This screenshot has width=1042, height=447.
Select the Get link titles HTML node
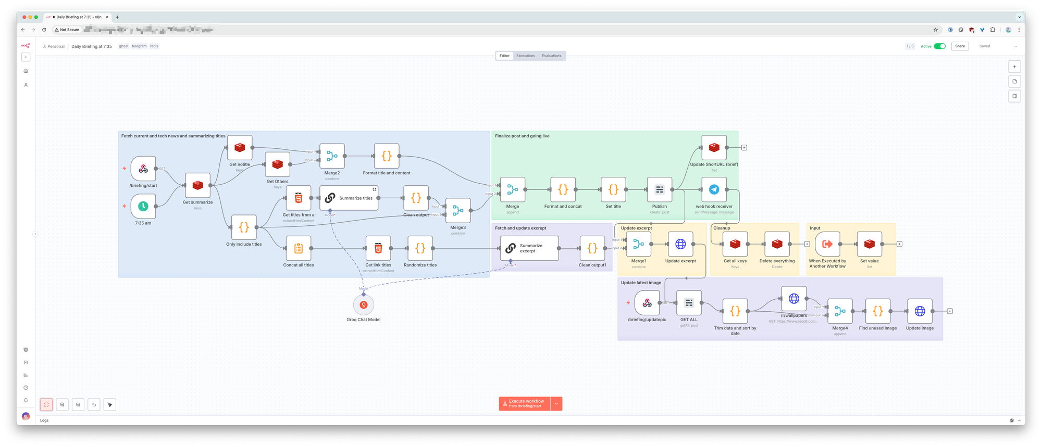[378, 248]
